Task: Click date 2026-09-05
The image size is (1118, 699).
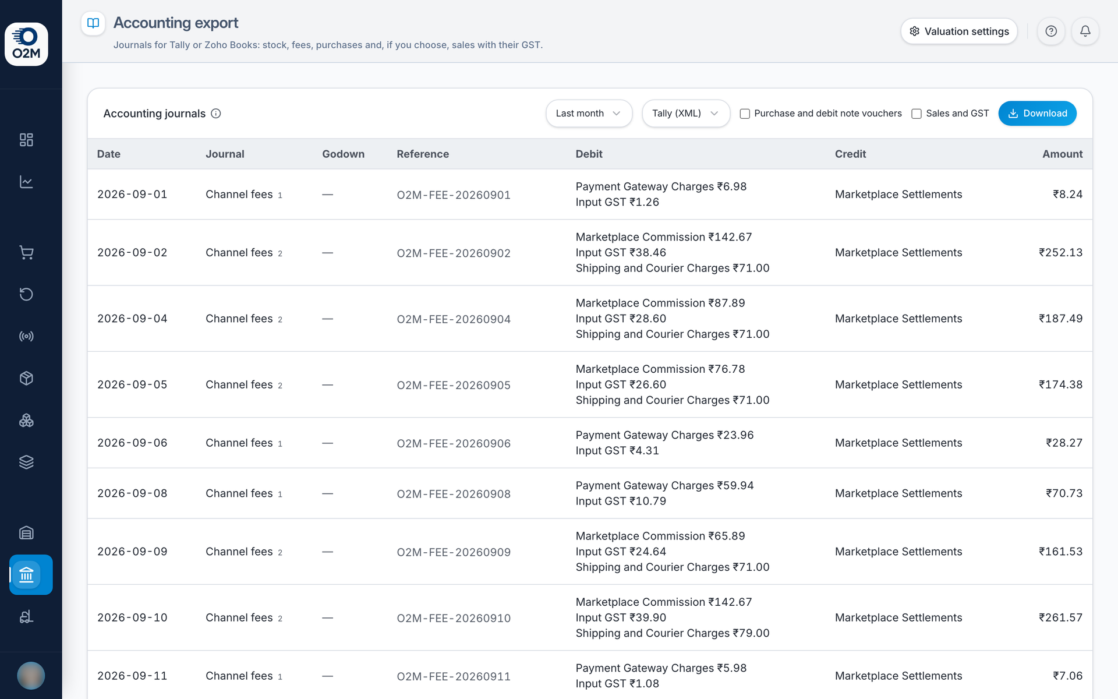Action: click(132, 385)
